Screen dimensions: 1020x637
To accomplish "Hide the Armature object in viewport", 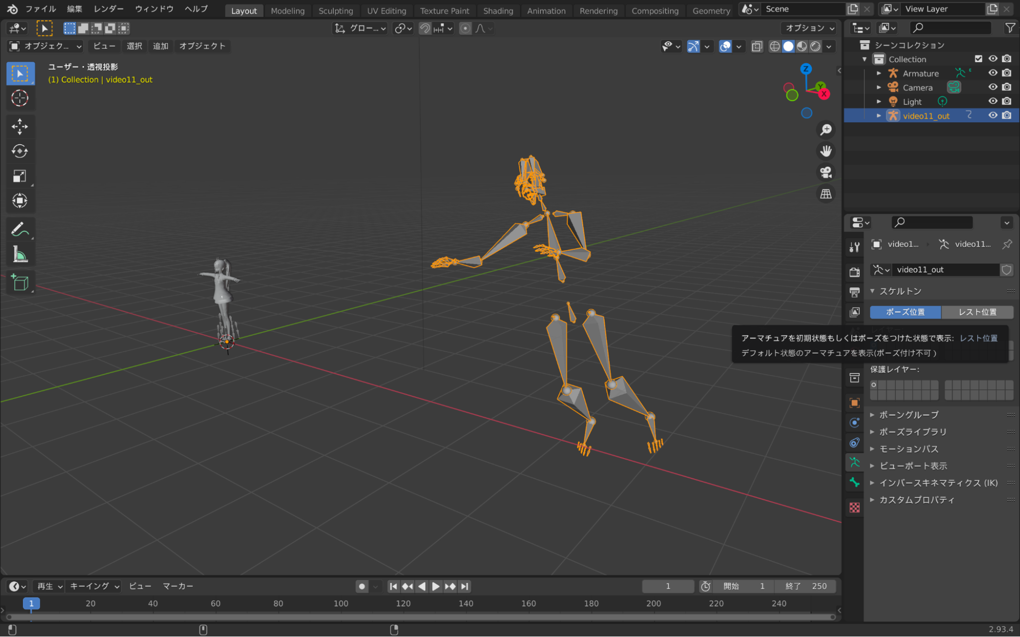I will click(x=992, y=73).
